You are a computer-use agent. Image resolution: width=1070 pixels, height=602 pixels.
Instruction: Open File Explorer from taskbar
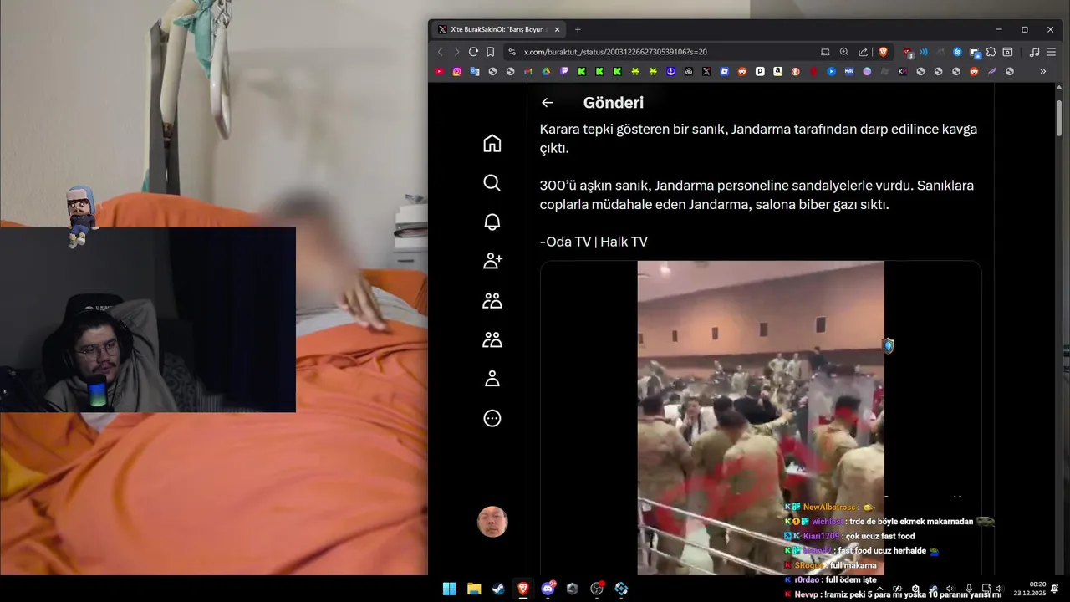pos(474,589)
